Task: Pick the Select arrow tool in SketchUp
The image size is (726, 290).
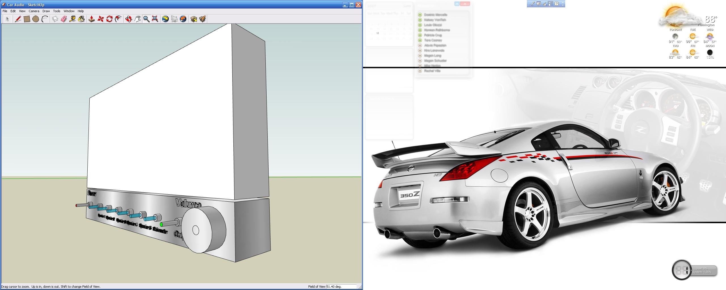Action: (7, 19)
